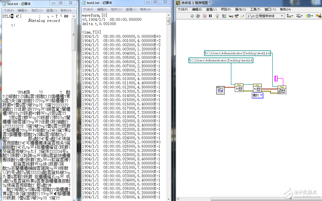Open 帮助(H) menu in test1.txt Notepad
The height and width of the screenshot is (201, 322).
coord(145,10)
